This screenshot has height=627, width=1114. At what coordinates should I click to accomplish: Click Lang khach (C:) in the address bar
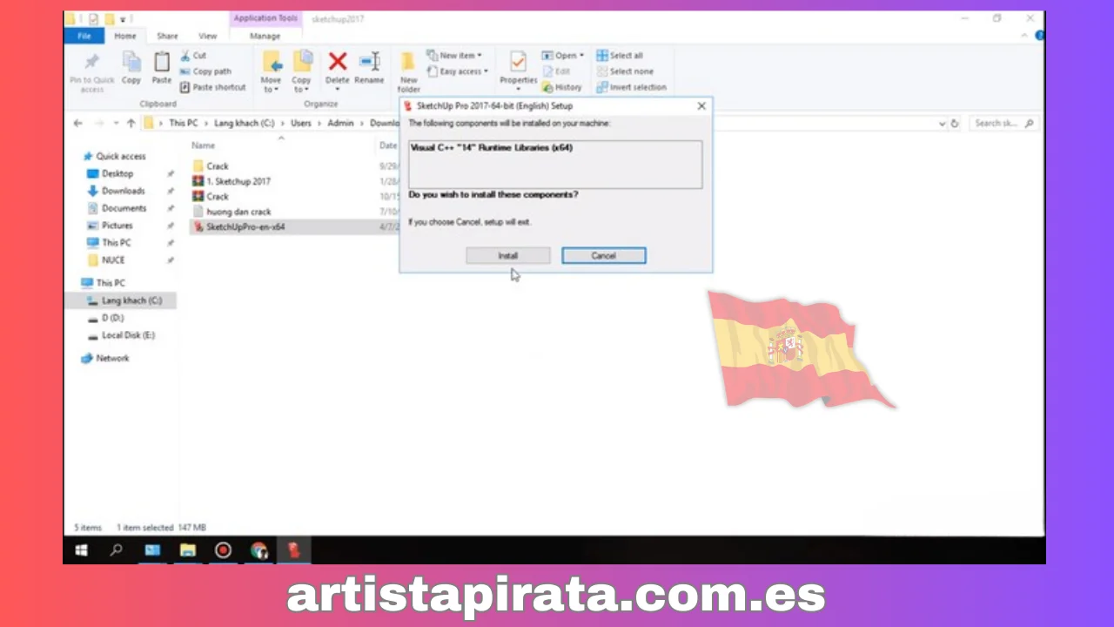245,124
